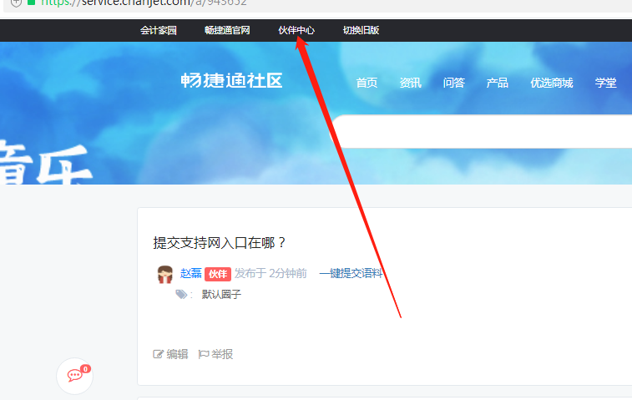Click the 默认圈子 tag
Image resolution: width=632 pixels, height=400 pixels.
click(x=221, y=294)
